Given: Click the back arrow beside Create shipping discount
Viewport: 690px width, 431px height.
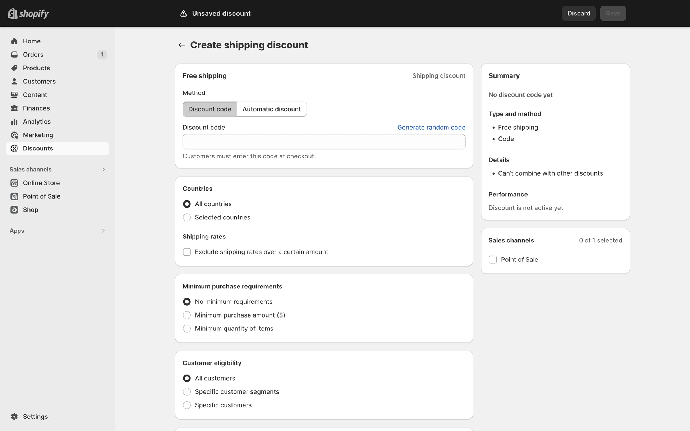Looking at the screenshot, I should [181, 45].
